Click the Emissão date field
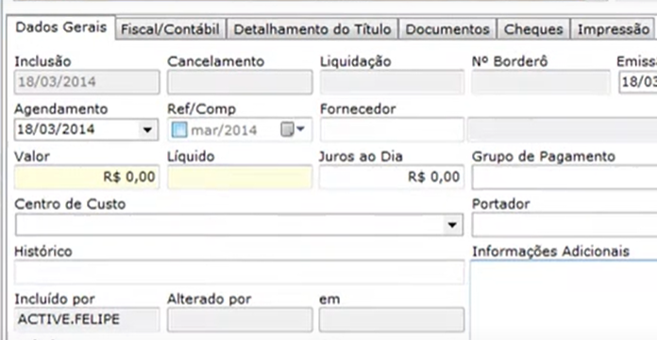Screen dimensions: 657x340 [x=638, y=82]
